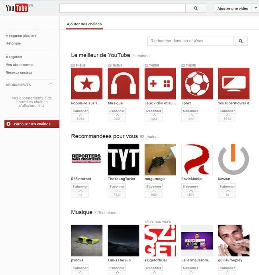Subscribe to the TheYoungTurks channel
The width and height of the screenshot is (259, 275).
[117, 186]
